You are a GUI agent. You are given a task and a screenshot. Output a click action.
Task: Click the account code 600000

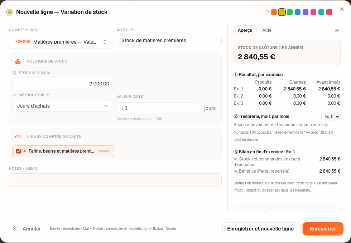(x=104, y=151)
